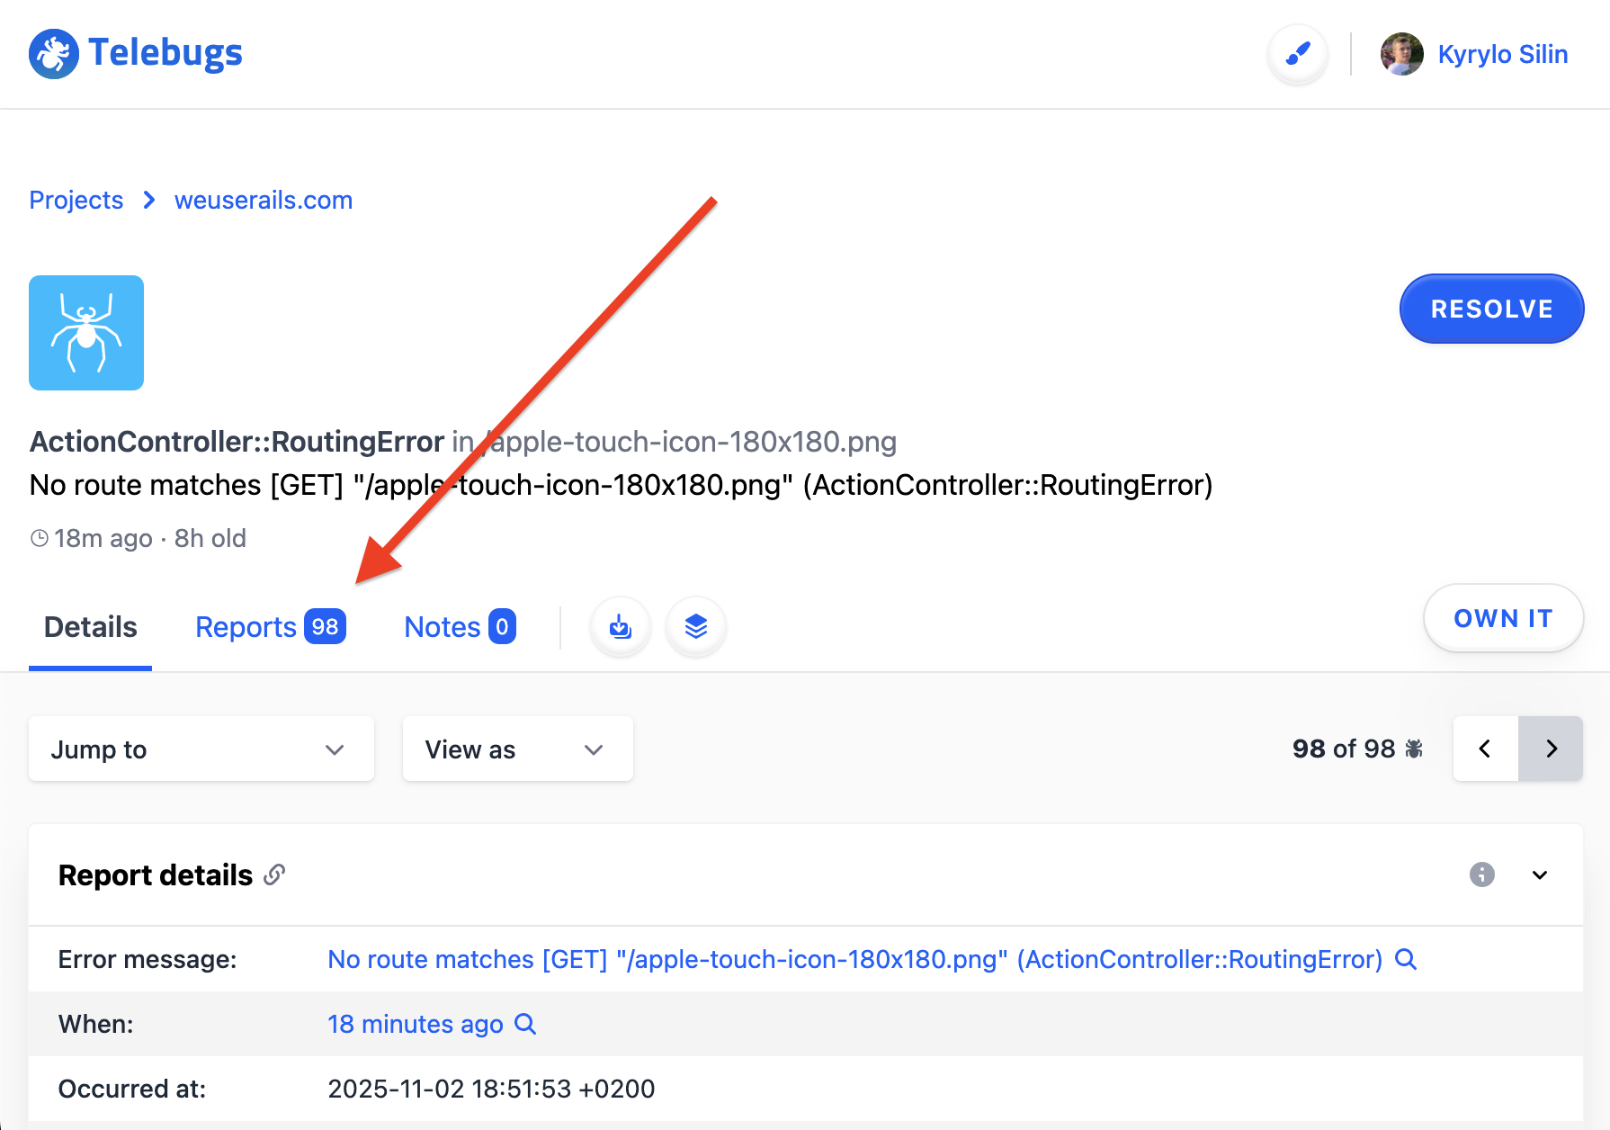1610x1130 pixels.
Task: Open the Jump to dropdown
Action: click(201, 749)
